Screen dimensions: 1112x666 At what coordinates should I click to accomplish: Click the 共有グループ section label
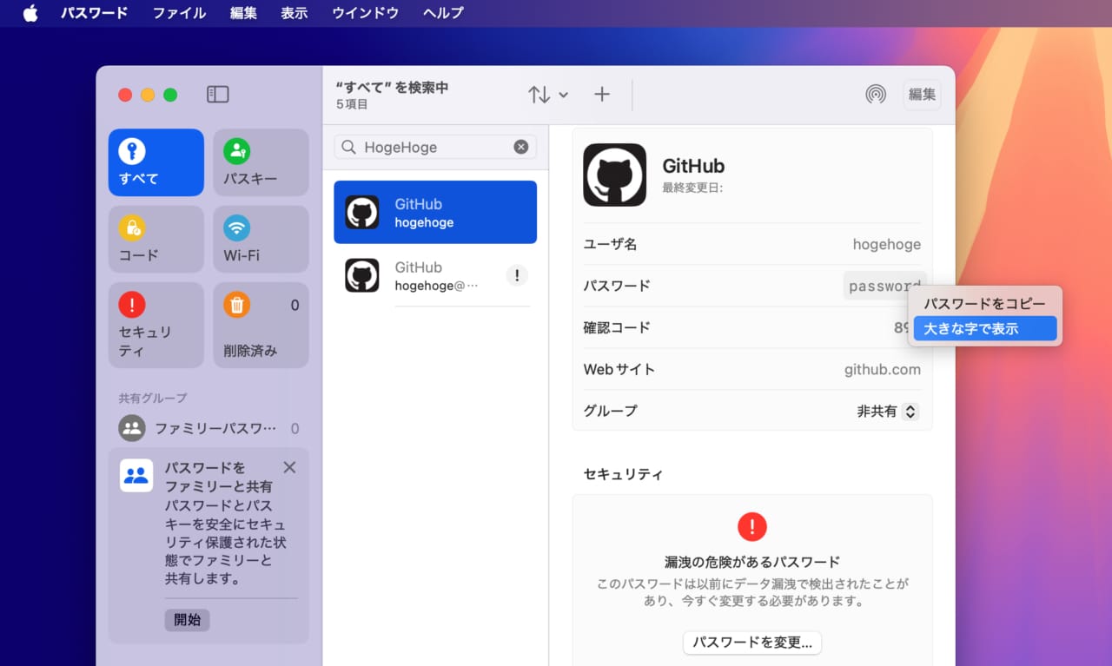[153, 399]
